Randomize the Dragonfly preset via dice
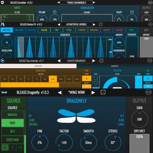153x153 pixels. click(x=103, y=92)
